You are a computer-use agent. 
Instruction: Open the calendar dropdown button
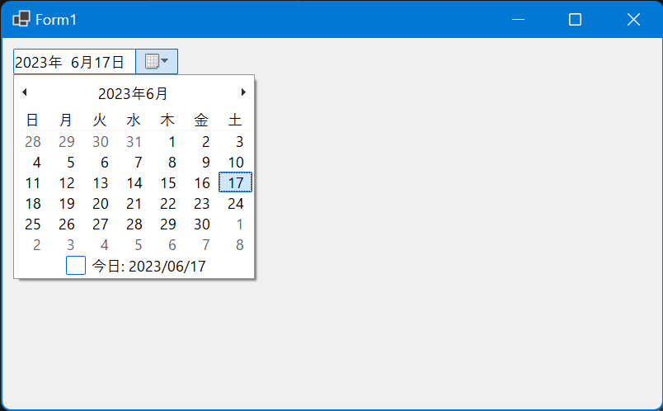click(x=157, y=61)
